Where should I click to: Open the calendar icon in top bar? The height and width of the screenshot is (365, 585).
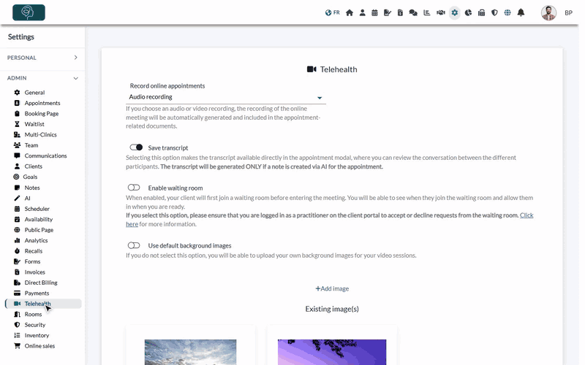374,12
